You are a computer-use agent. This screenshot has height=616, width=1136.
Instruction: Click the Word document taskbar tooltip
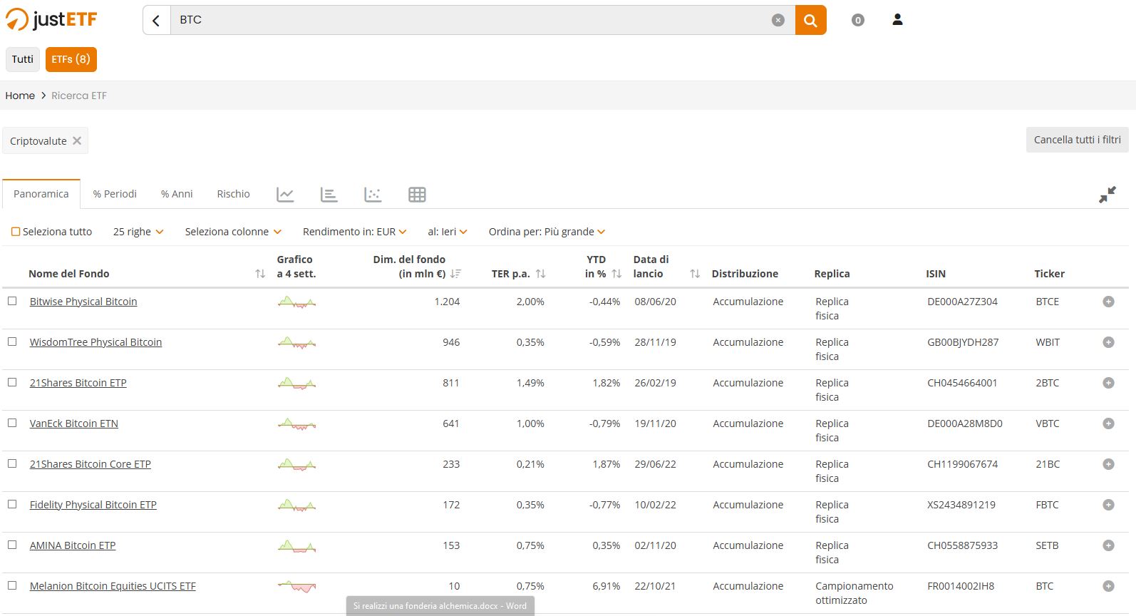[440, 606]
